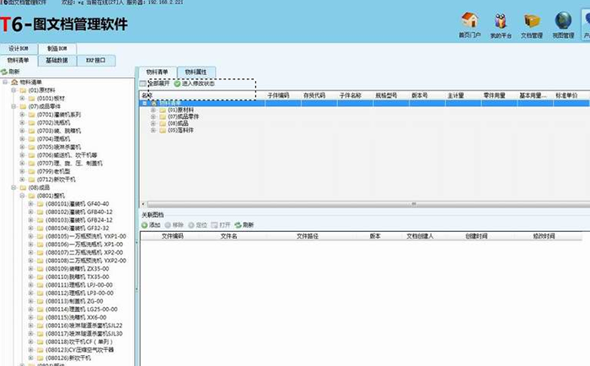Expand the (0705) node in left tree
Screen dimensions: 590x366
pyautogui.click(x=23, y=147)
